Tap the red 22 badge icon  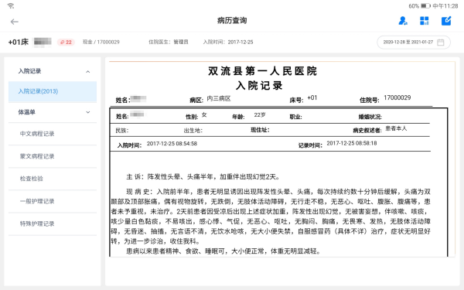pyautogui.click(x=66, y=43)
